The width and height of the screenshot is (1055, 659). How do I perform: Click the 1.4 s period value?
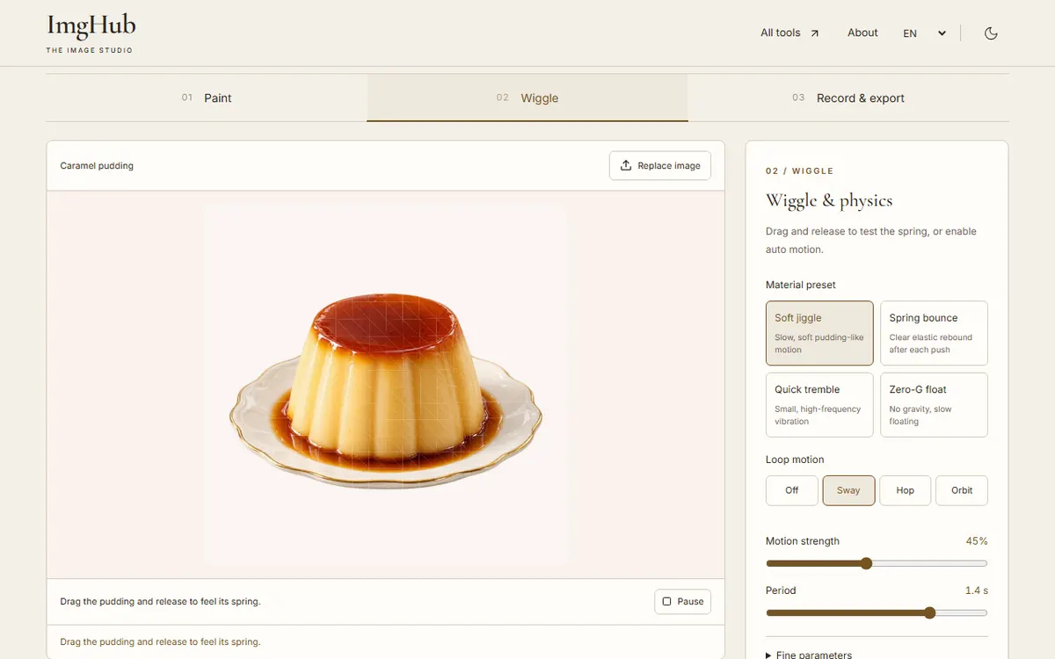pyautogui.click(x=976, y=590)
